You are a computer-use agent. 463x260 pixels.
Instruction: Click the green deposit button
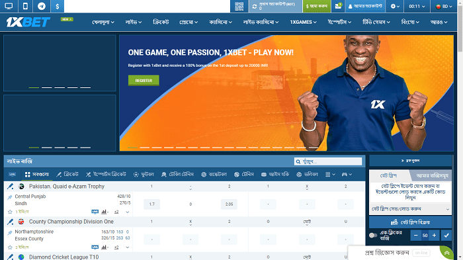pos(317,6)
